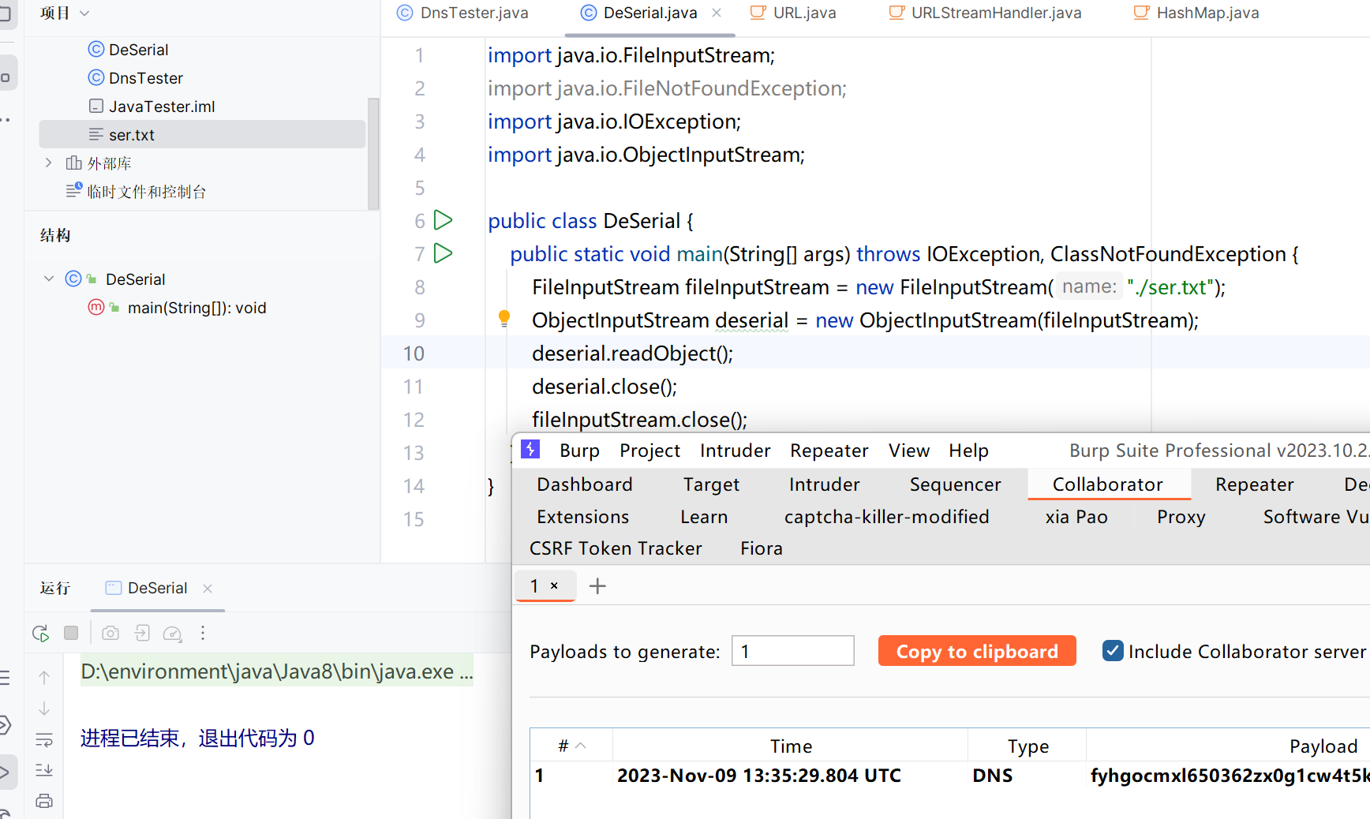Click the scroll-to-end console icon
Image resolution: width=1370 pixels, height=819 pixels.
coord(44,770)
